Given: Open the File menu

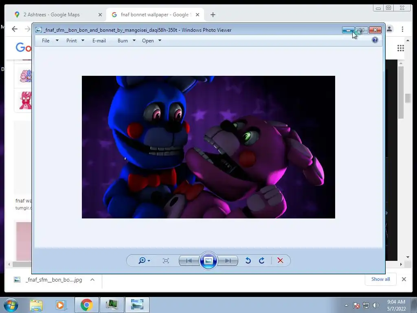Looking at the screenshot, I should coord(46,41).
